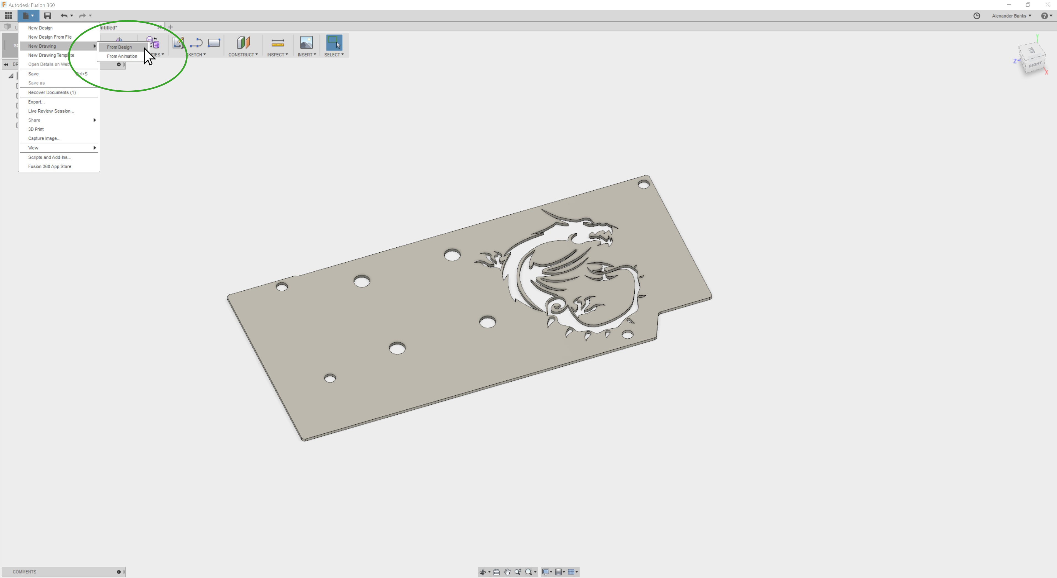Screen dimensions: 1057x578
Task: Choose Fusion 360 App Store entry
Action: [59, 167]
